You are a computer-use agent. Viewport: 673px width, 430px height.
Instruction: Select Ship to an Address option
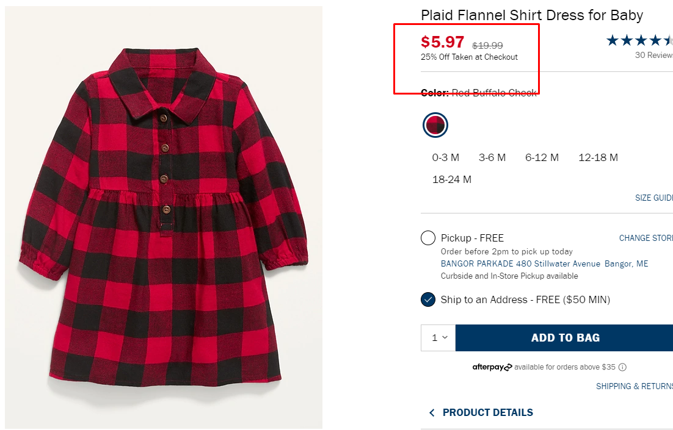point(428,299)
